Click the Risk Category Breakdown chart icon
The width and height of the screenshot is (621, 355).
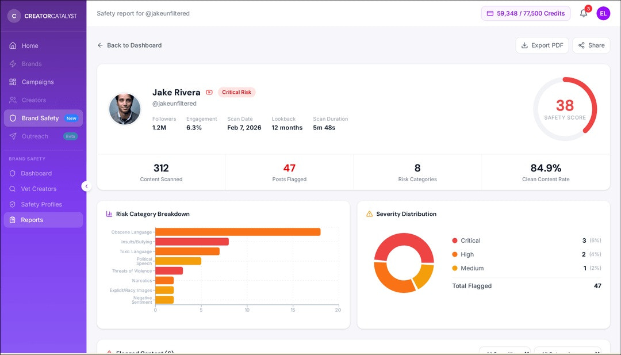[x=109, y=214]
